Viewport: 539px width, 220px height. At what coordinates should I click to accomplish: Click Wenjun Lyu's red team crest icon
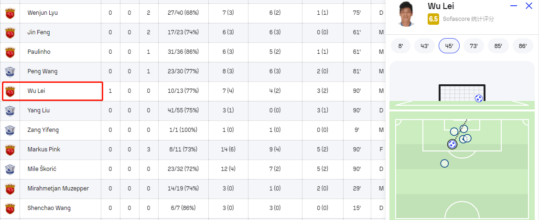tap(10, 13)
